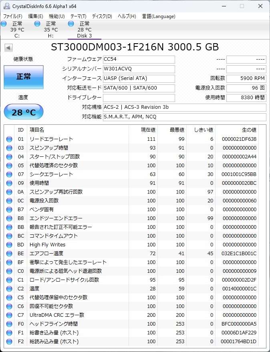Click the 28 °C temperature button
270x352 pixels.
click(x=23, y=112)
